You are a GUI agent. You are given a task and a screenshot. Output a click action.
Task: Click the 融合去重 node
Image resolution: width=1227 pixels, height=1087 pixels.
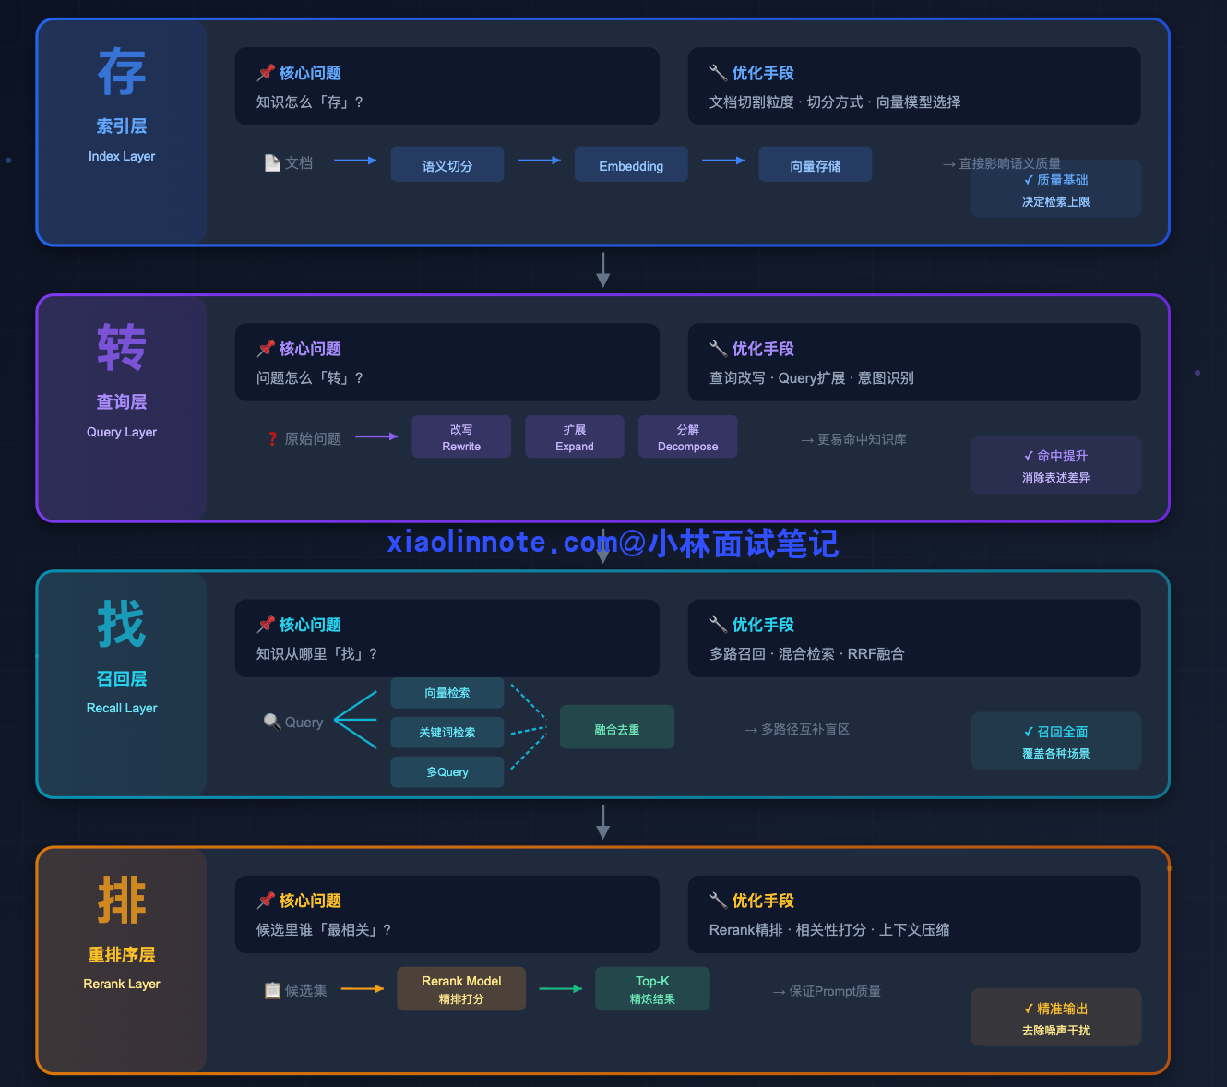(616, 728)
